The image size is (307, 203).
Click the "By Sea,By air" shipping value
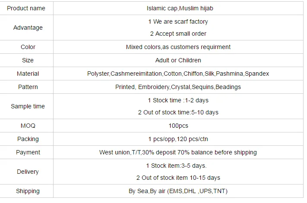point(178,191)
